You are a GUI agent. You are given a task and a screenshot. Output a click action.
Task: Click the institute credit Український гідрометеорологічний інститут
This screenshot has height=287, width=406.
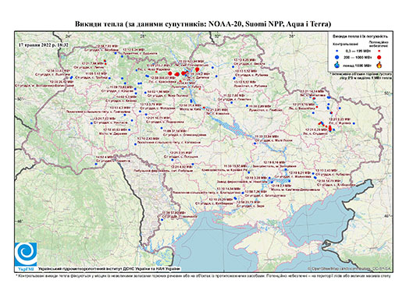coord(109,269)
